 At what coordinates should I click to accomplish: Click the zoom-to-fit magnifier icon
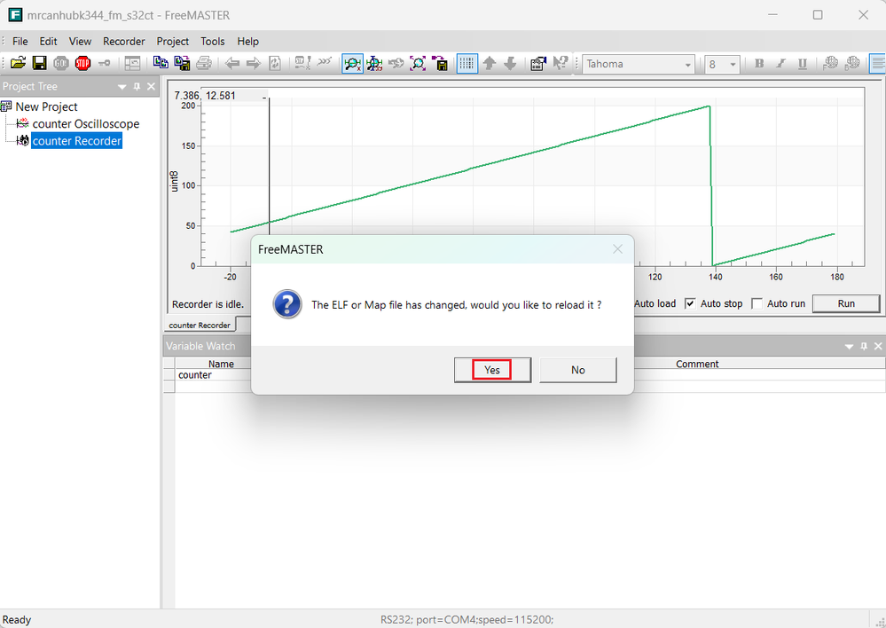point(418,63)
